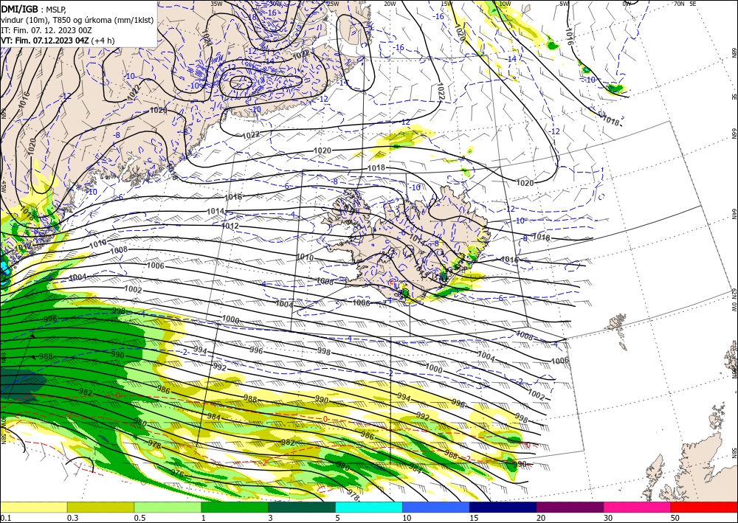The image size is (738, 523).
Task: Click the cyan 5 mm legend swatch
Action: tap(369, 507)
